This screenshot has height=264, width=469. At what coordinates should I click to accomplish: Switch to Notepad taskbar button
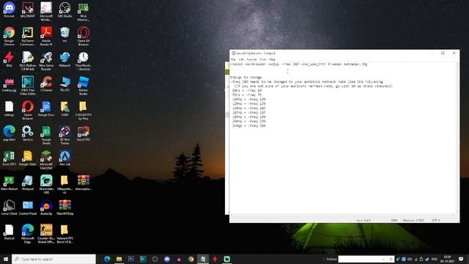203,259
